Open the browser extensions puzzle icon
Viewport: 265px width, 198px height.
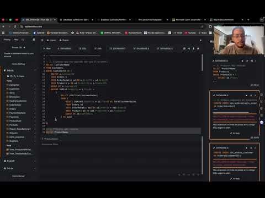210,26
